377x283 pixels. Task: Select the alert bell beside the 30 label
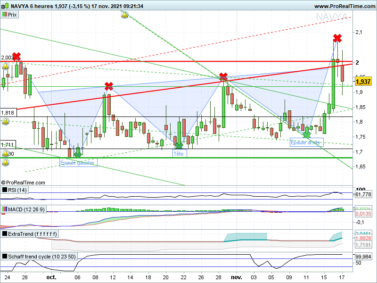pos(5,153)
